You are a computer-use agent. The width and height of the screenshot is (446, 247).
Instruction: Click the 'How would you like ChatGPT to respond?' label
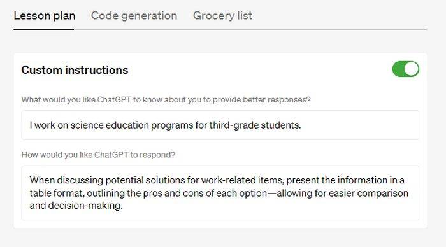[98, 155]
